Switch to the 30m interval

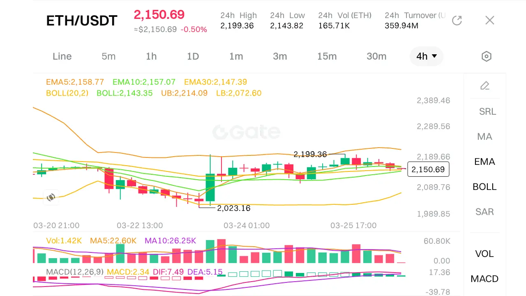[x=376, y=56]
